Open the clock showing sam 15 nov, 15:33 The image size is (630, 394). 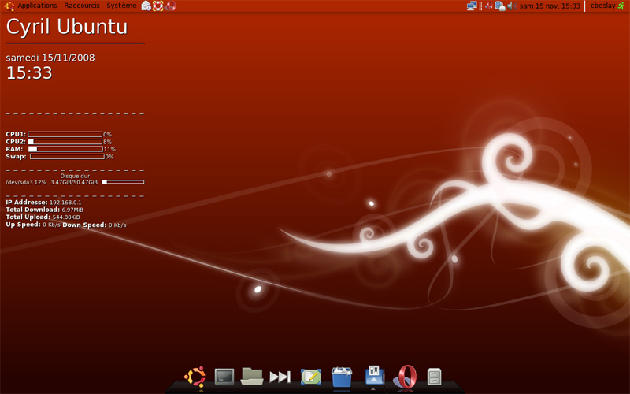click(x=550, y=6)
